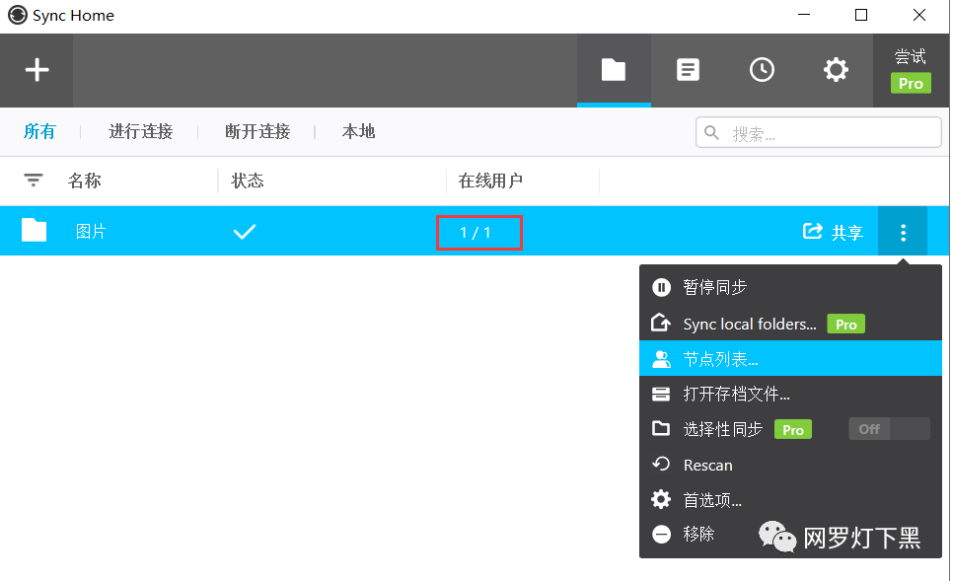The height and width of the screenshot is (581, 953).
Task: Click the magnifier icon in search box
Action: point(711,132)
